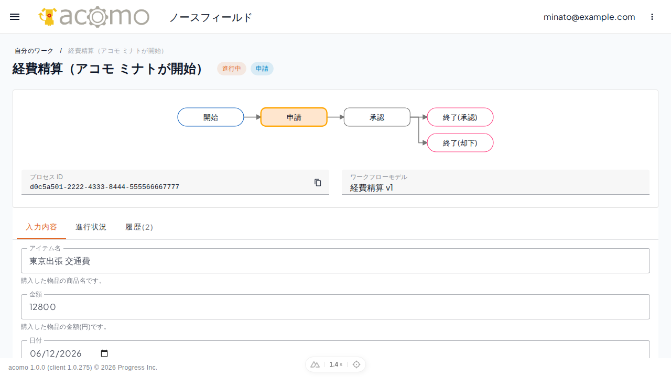Click the 進行中 status badge
Image resolution: width=671 pixels, height=377 pixels.
click(232, 69)
